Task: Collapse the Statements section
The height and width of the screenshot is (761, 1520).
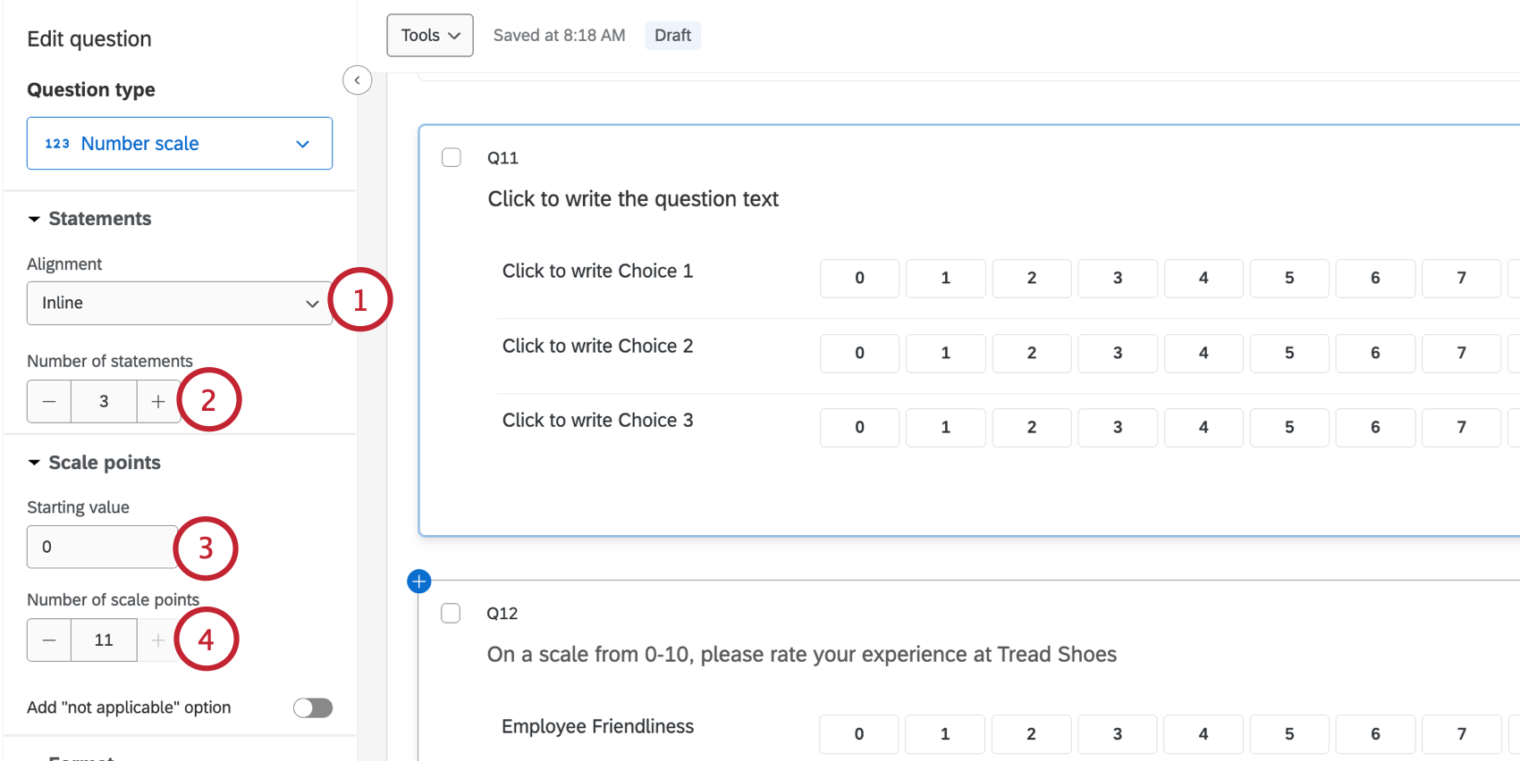Action: tap(89, 219)
